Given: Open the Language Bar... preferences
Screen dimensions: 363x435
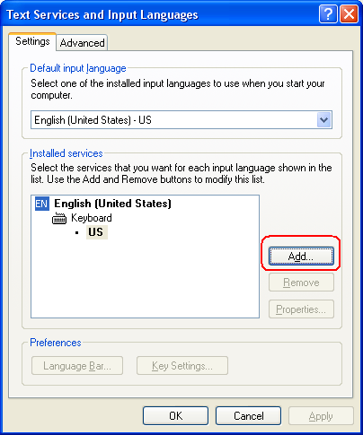Looking at the screenshot, I should (x=77, y=366).
